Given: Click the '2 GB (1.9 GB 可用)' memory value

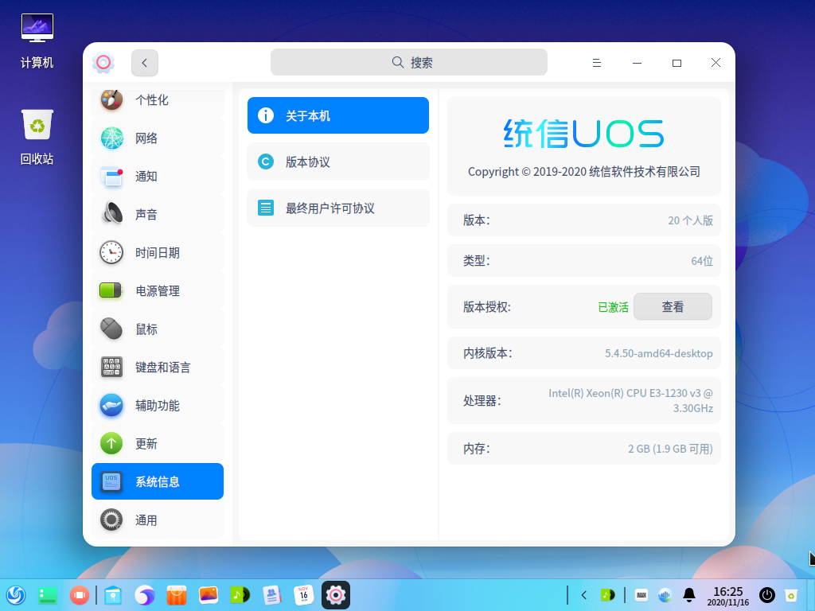Looking at the screenshot, I should point(670,449).
